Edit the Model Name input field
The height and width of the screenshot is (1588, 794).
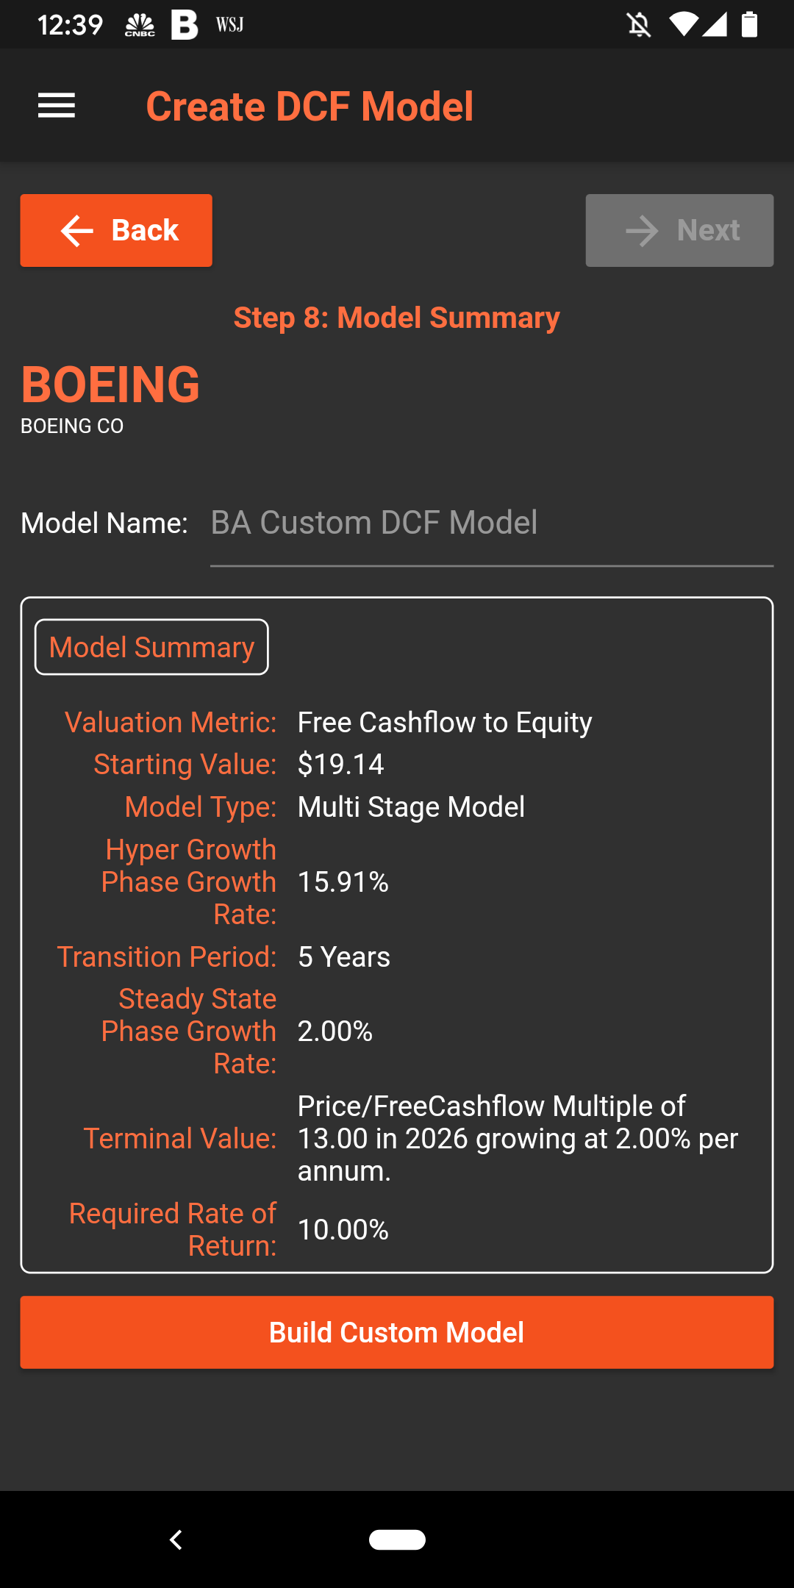[492, 523]
